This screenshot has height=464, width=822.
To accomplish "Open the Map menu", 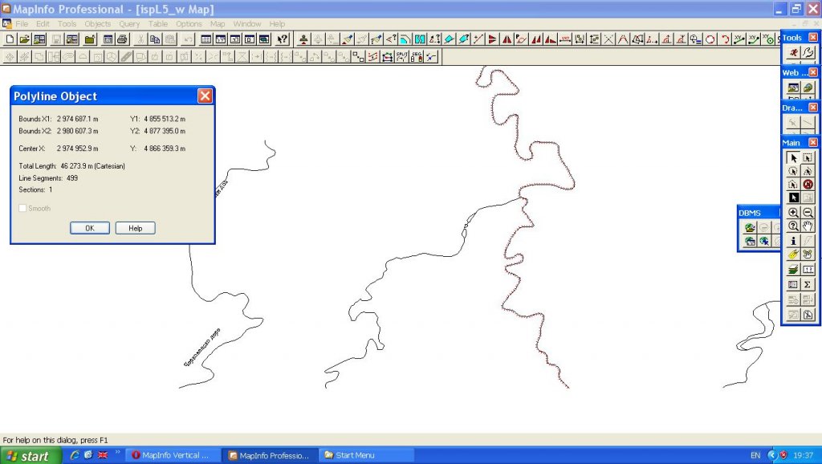I will click(218, 24).
